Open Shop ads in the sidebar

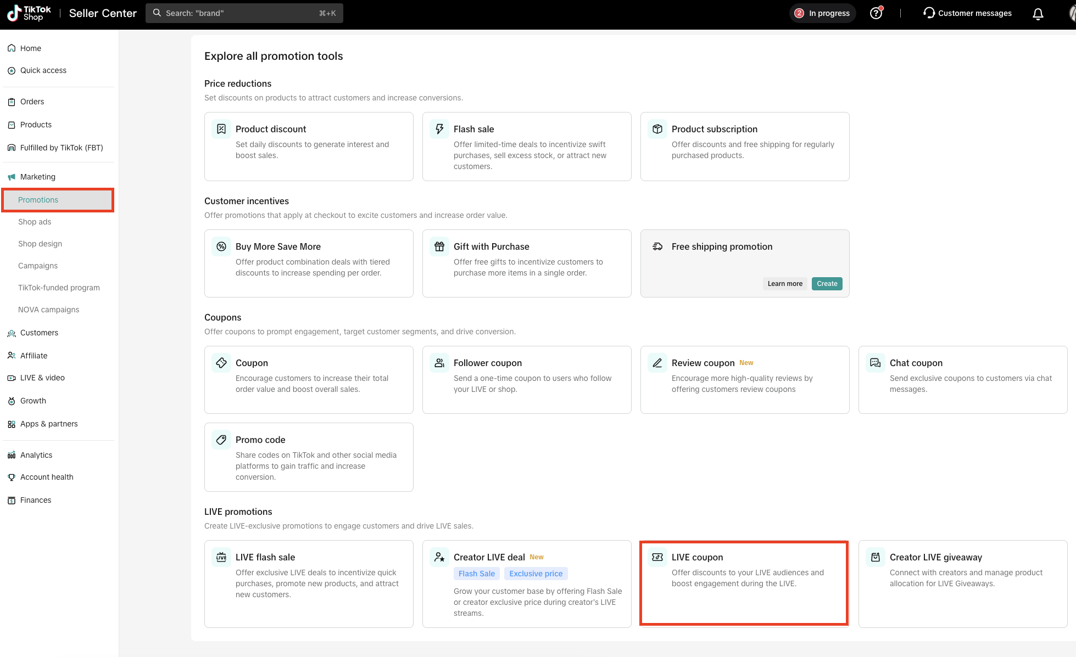35,222
